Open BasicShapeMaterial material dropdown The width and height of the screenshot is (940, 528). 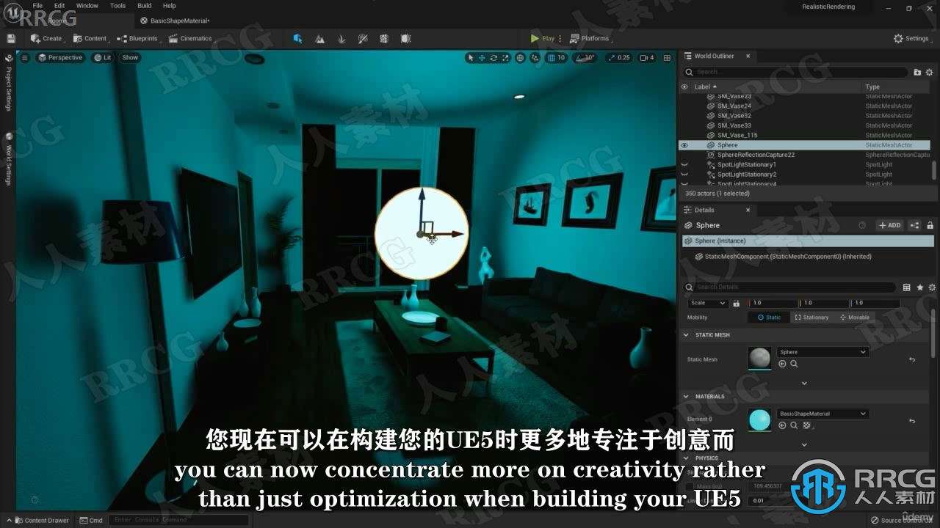[822, 414]
